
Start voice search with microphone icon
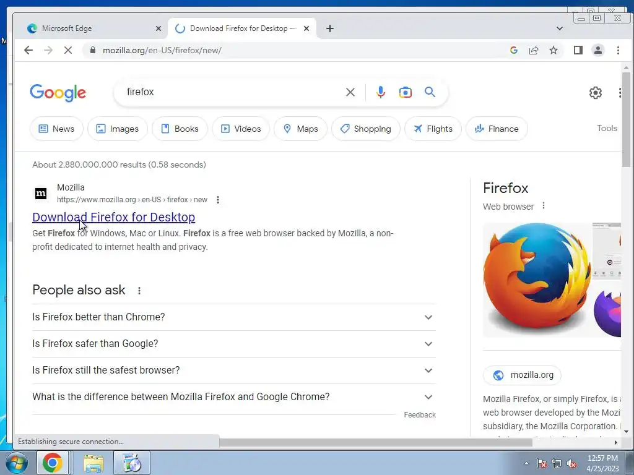381,92
